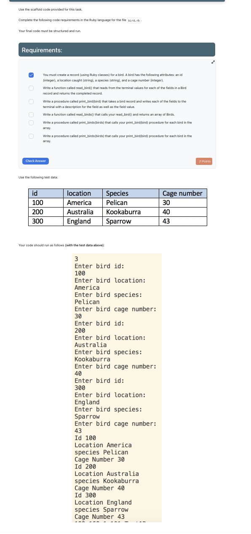Select the Kookaburra species cell

point(123,212)
